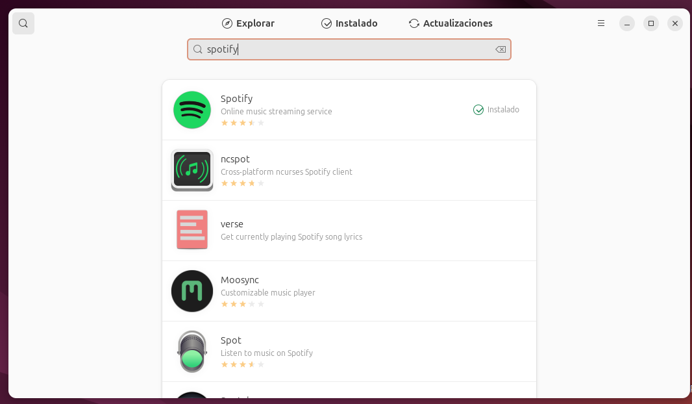Viewport: 692px width, 404px height.
Task: Click the star rating under ncspot
Action: coord(243,183)
